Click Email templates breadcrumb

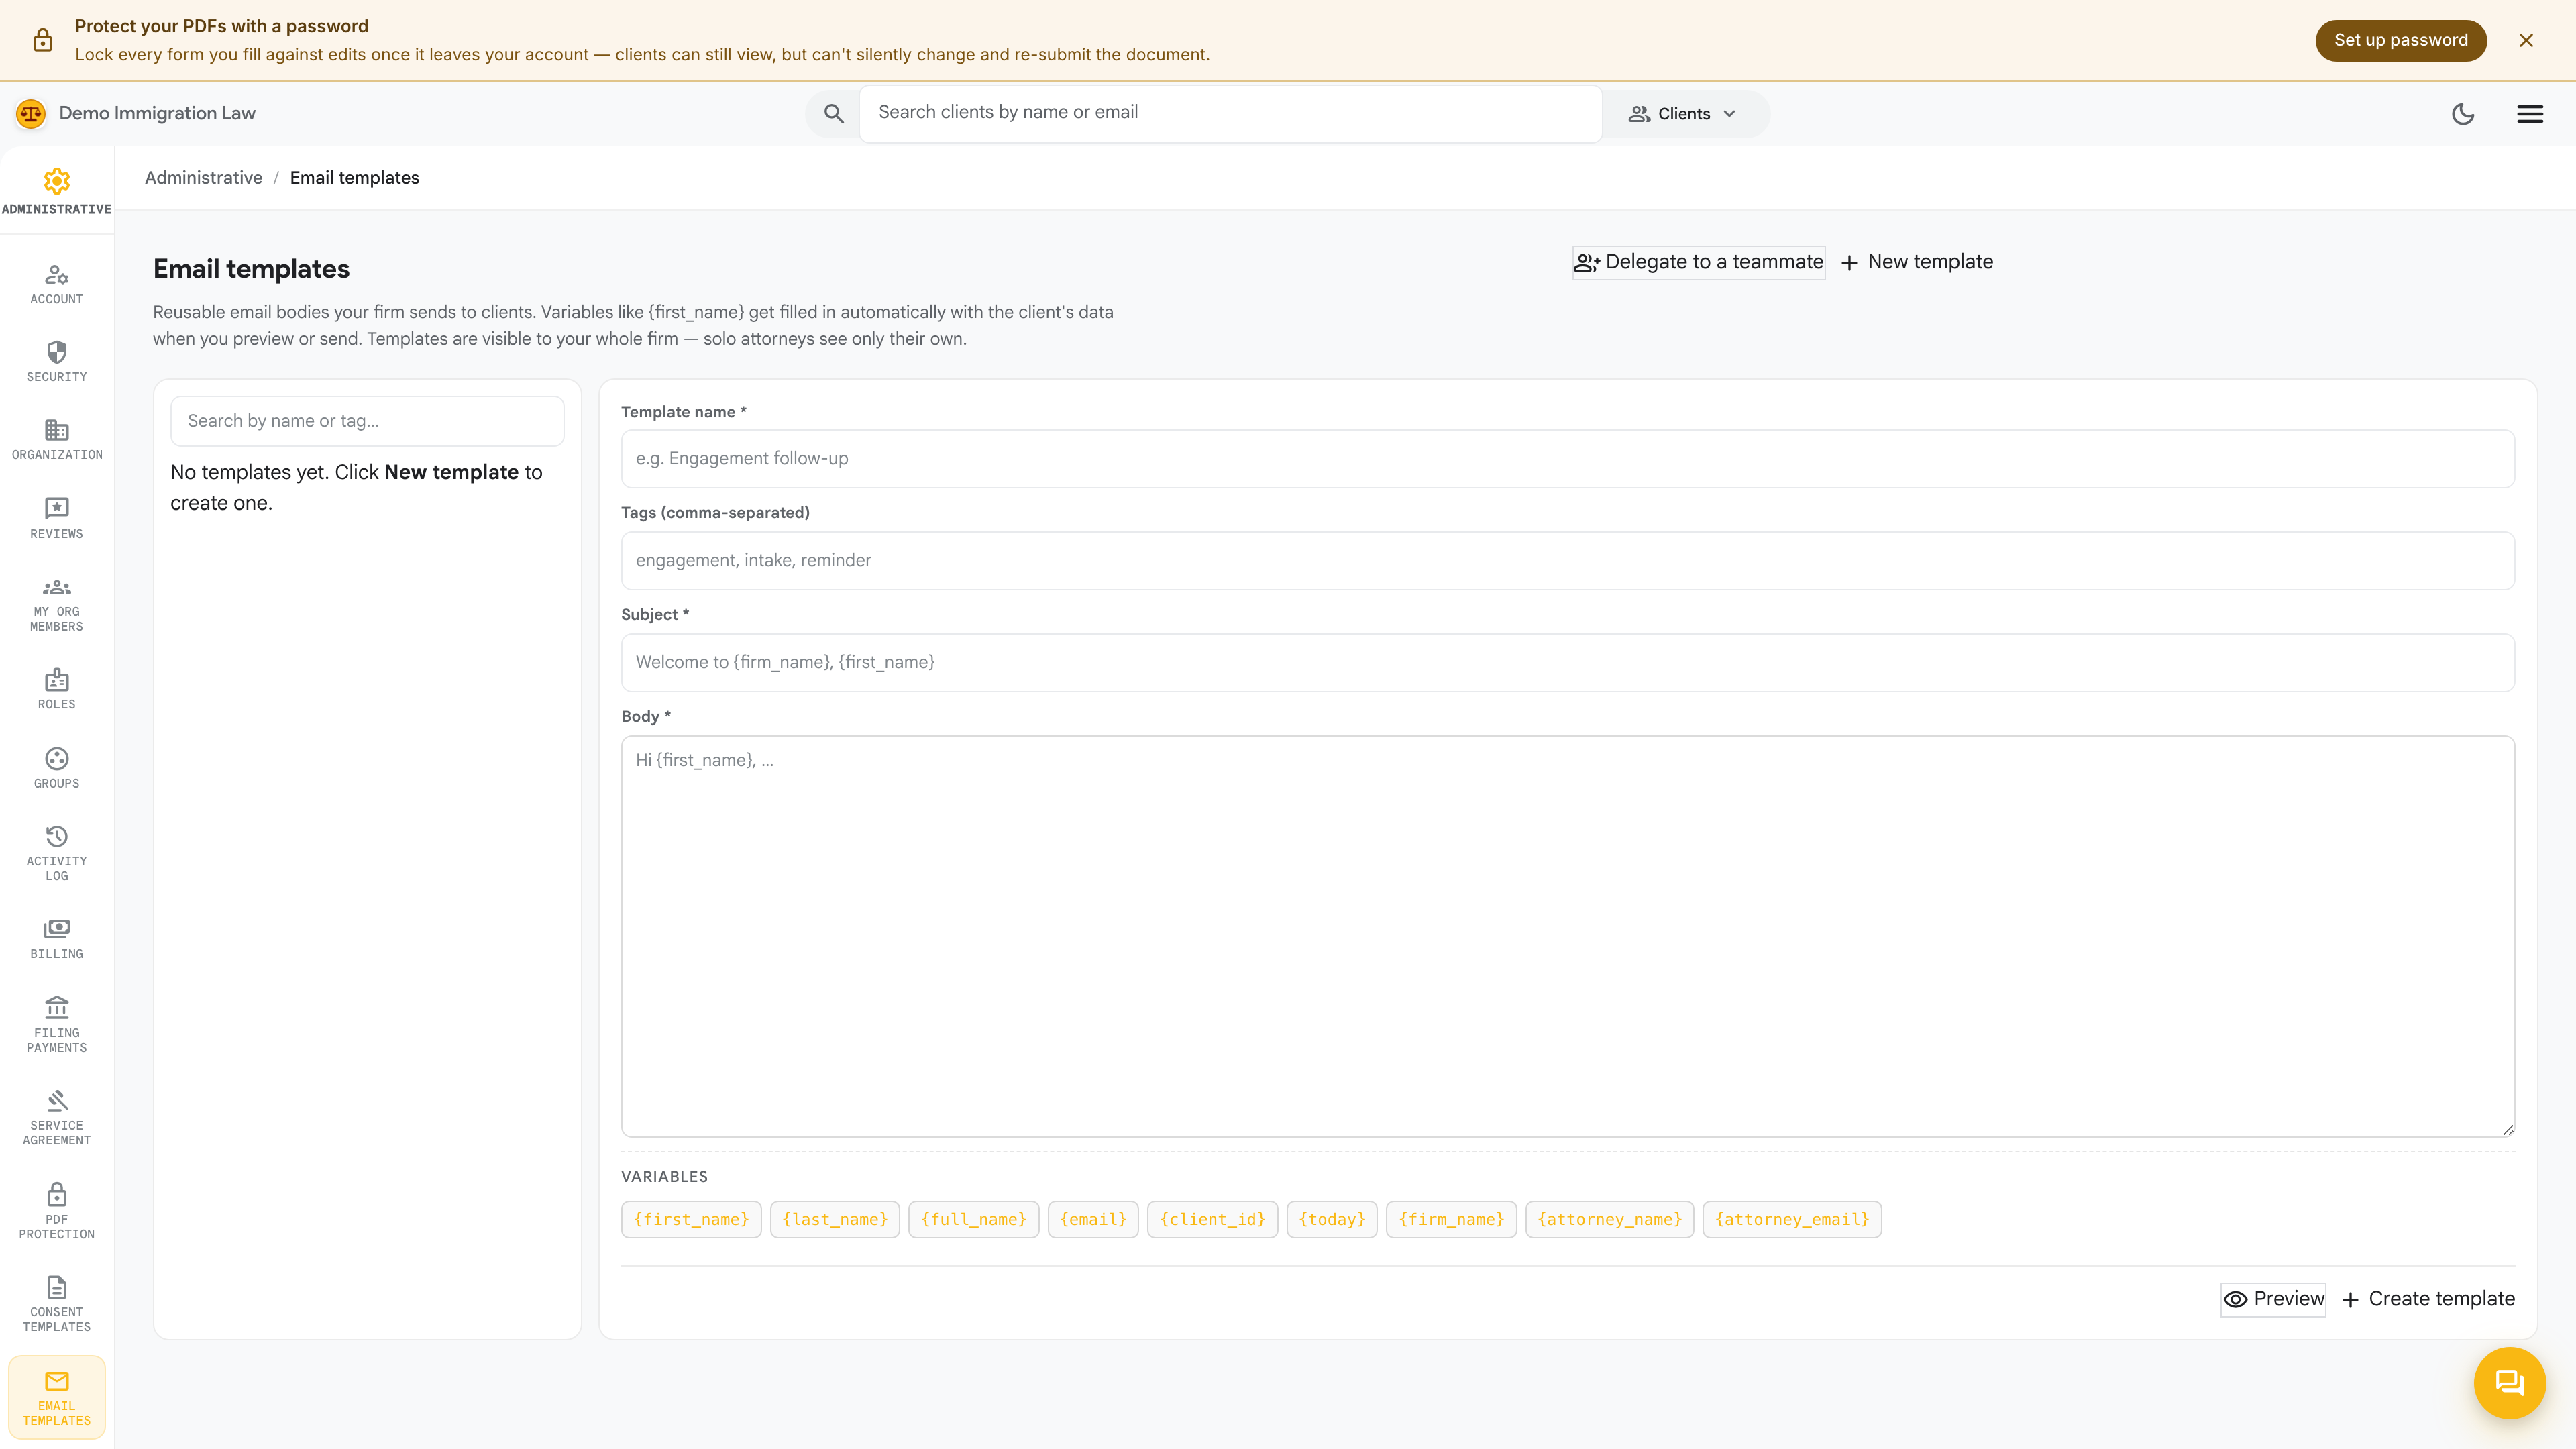[354, 178]
